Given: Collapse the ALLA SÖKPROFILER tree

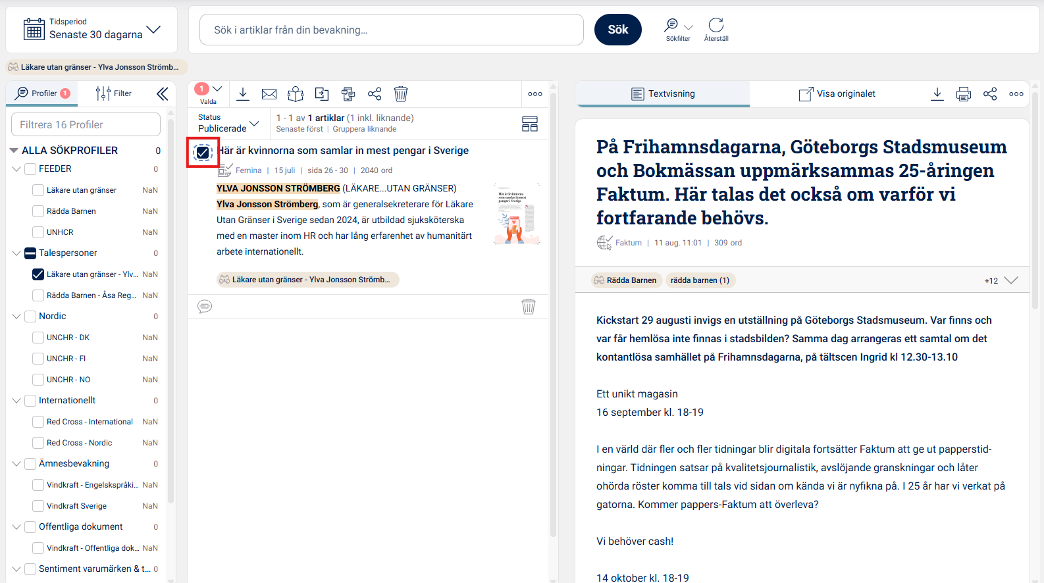Looking at the screenshot, I should [x=14, y=151].
